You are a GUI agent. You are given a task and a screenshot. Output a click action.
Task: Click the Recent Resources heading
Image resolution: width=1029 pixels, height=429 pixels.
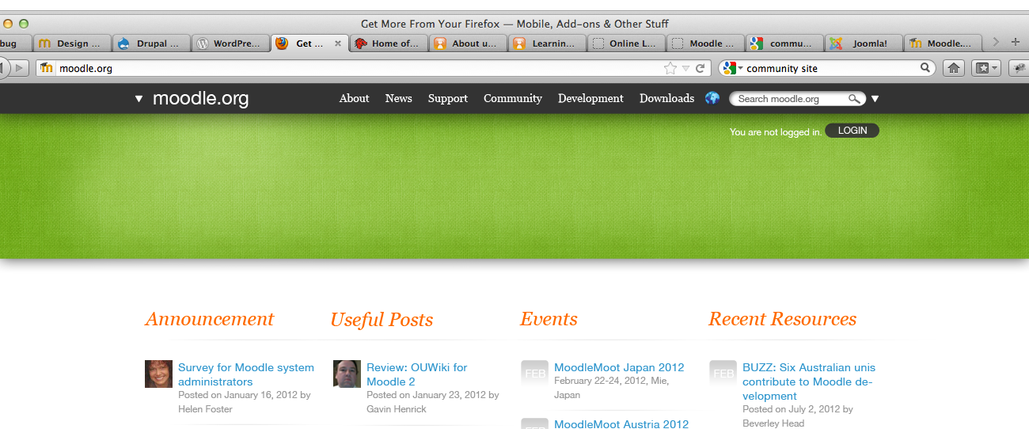782,319
